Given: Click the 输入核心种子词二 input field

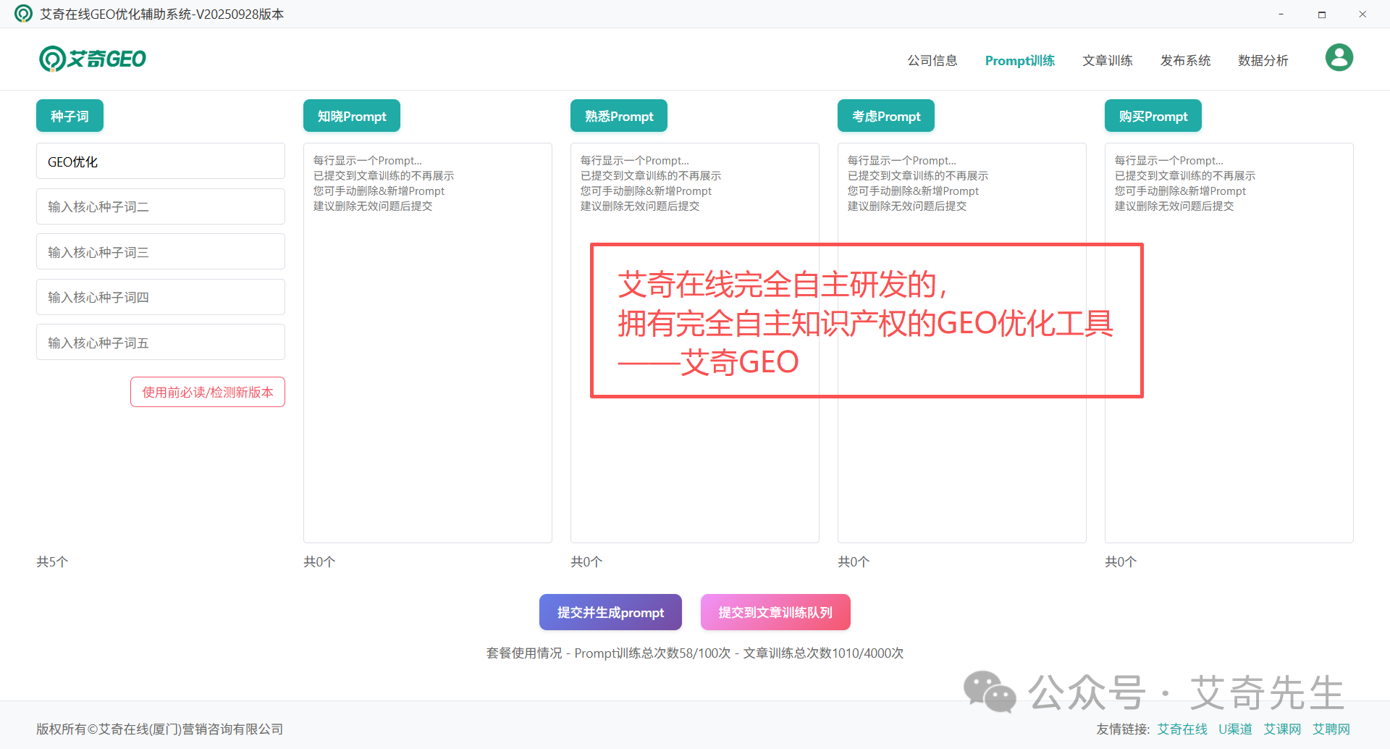Looking at the screenshot, I should pyautogui.click(x=160, y=207).
